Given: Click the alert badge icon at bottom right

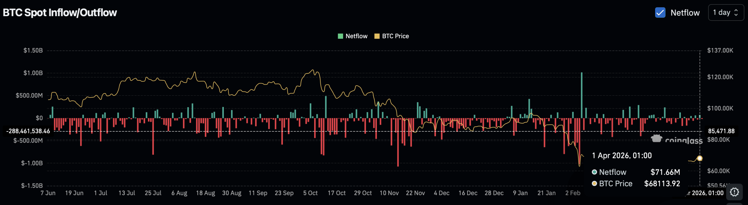Looking at the screenshot, I should tap(734, 192).
